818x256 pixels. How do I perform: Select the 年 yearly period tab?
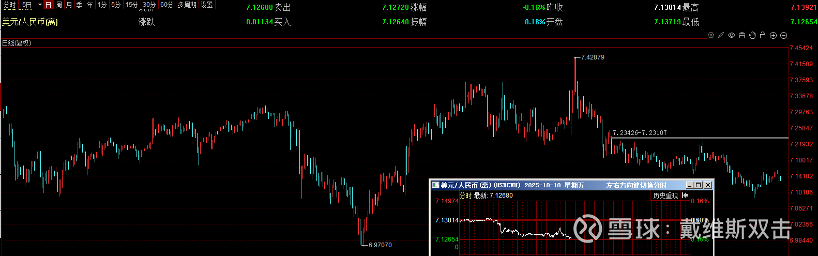90,5
